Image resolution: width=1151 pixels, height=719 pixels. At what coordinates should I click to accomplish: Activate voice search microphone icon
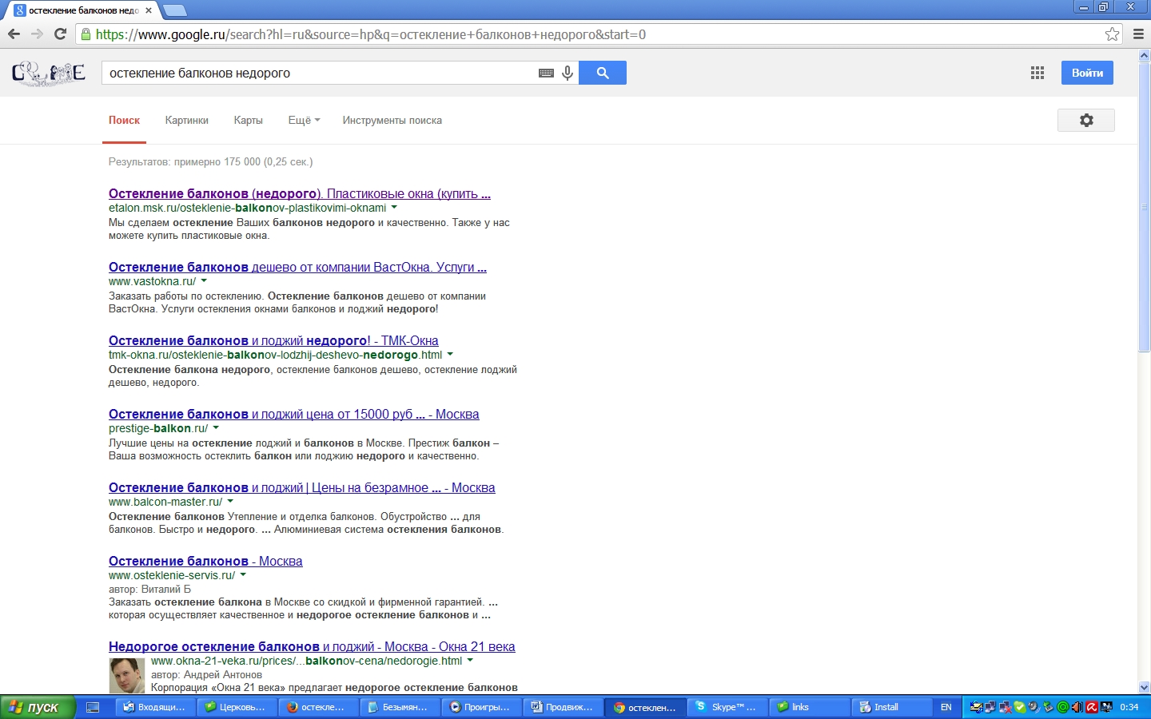pos(568,73)
